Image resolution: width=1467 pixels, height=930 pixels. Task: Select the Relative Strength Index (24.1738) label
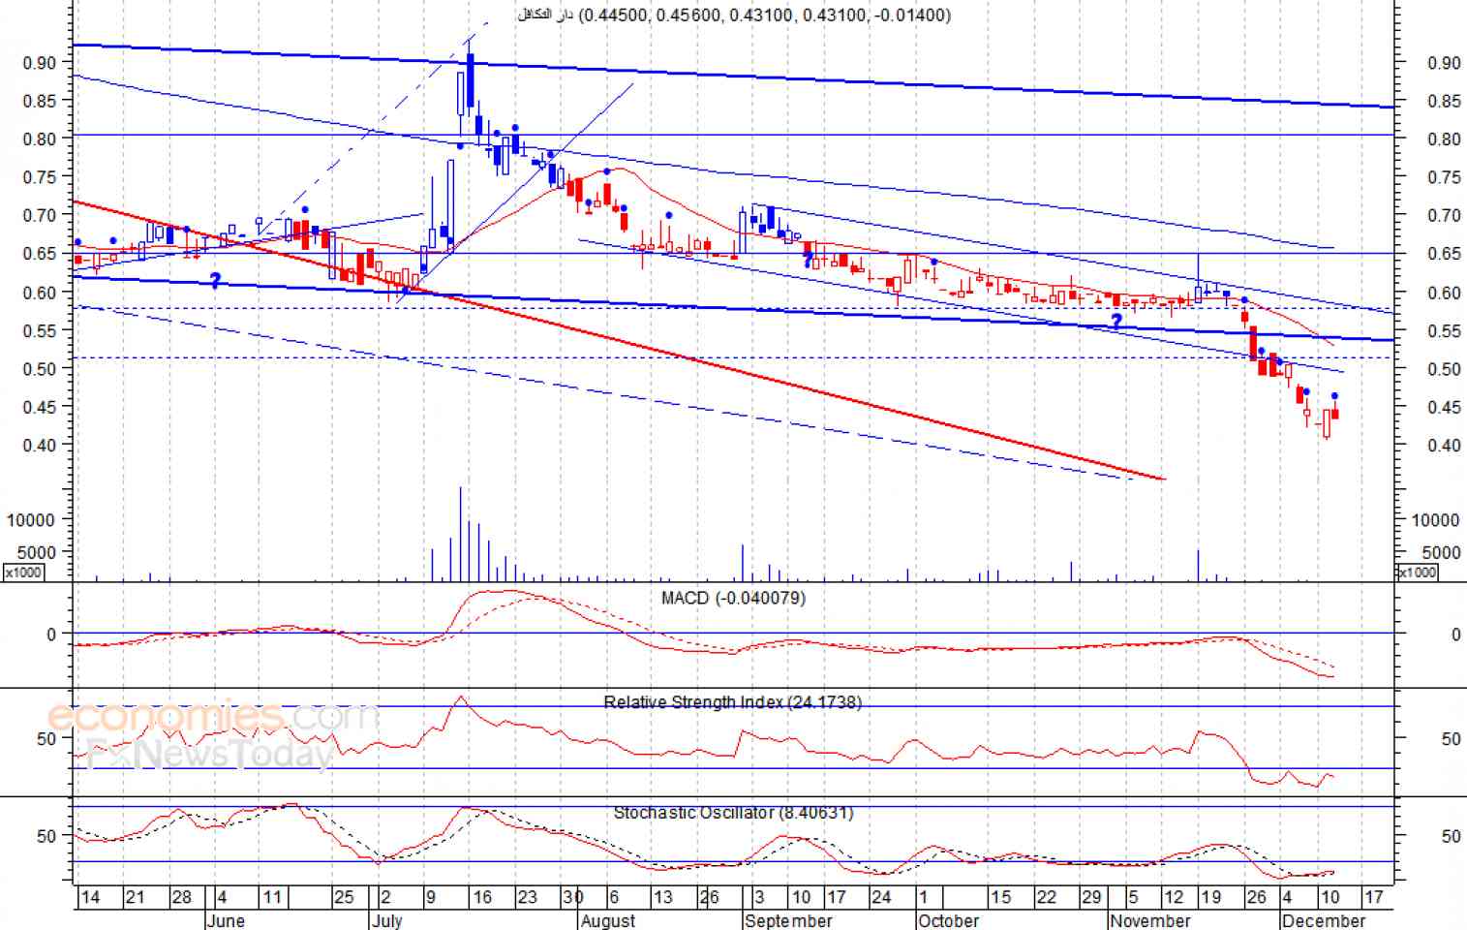coord(732,701)
